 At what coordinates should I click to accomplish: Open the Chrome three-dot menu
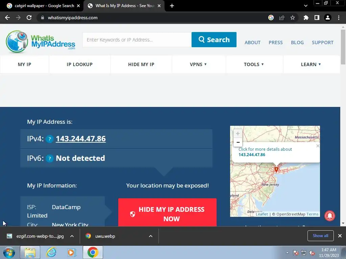[x=339, y=18]
